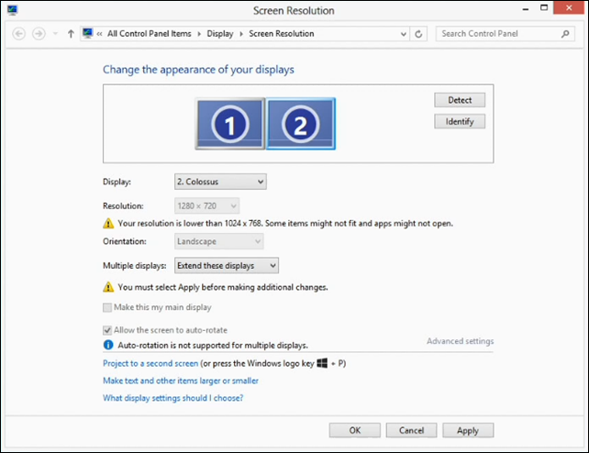Open the Display dropdown showing 2. Colossus
Screen dimensions: 589x453
[x=220, y=182]
